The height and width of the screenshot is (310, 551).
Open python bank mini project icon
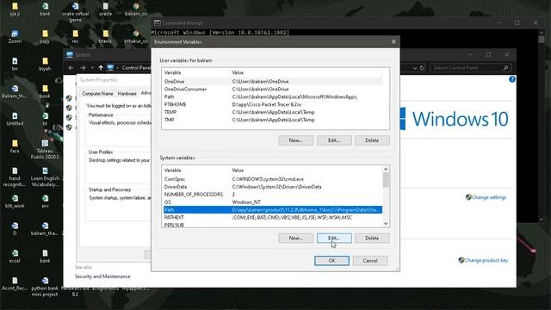coord(45,287)
